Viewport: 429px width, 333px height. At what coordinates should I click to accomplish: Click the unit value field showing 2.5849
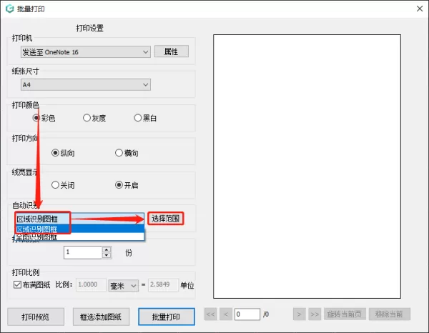pyautogui.click(x=163, y=285)
